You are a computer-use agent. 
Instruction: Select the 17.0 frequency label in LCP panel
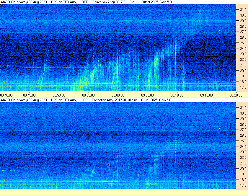(x=243, y=185)
